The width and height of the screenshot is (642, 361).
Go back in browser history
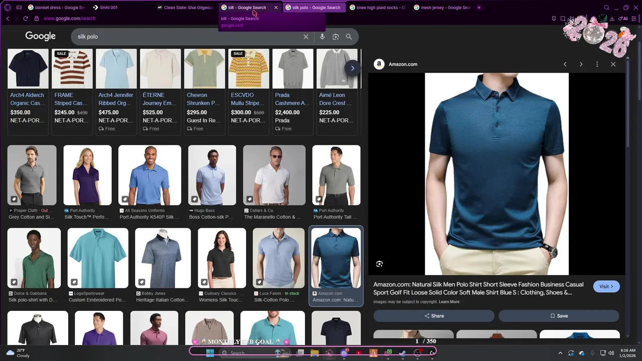(x=8, y=19)
